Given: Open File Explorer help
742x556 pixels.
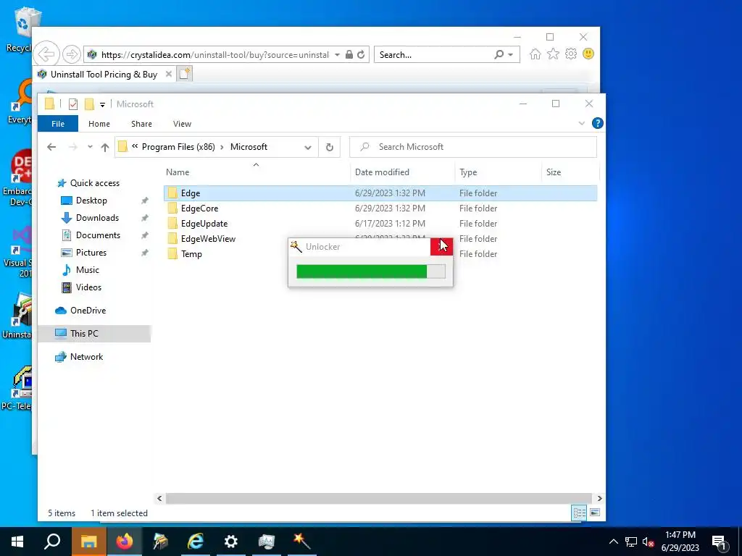Looking at the screenshot, I should (597, 123).
